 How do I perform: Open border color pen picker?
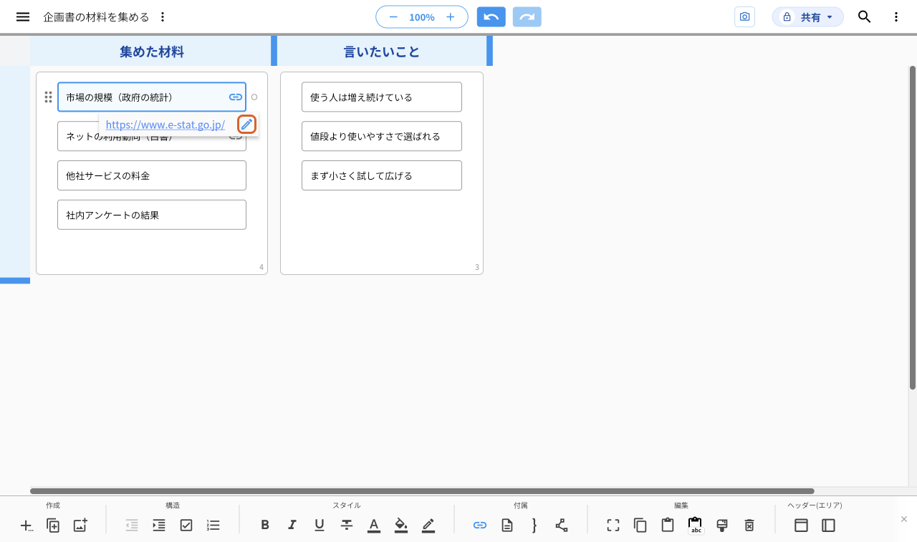428,526
